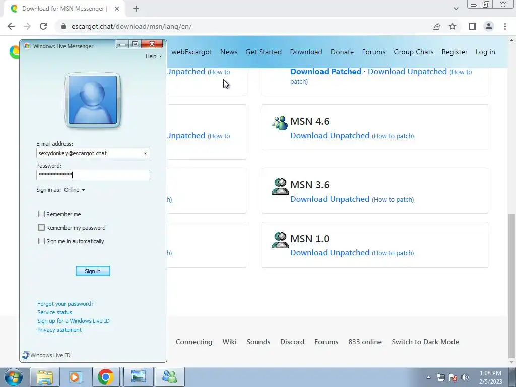
Task: Tick Sign me in automatically
Action: coord(41,241)
